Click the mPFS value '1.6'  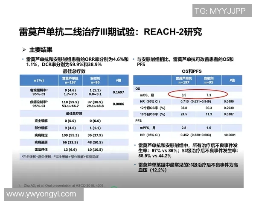(209, 128)
